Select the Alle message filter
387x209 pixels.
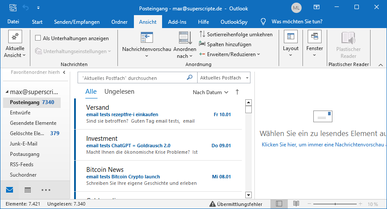click(x=91, y=92)
